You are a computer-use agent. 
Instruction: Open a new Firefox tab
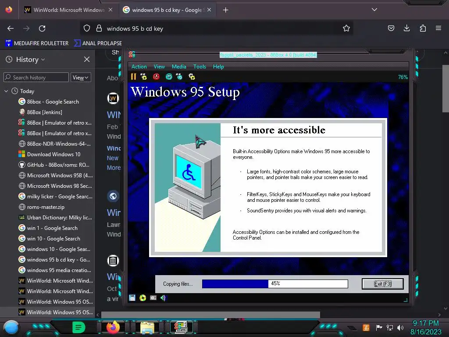point(226,10)
